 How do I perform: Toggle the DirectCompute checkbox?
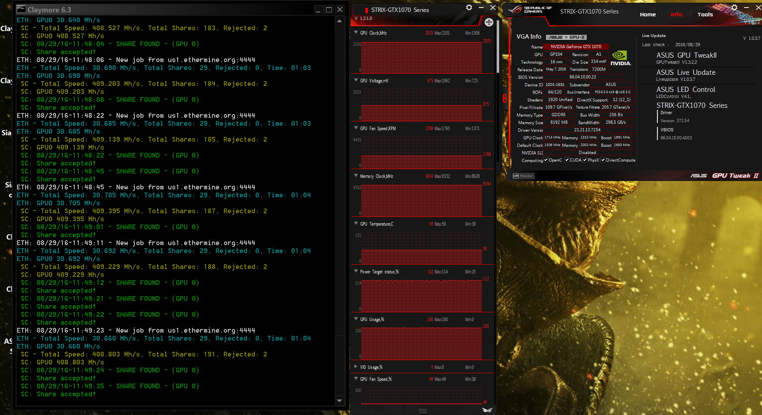point(603,160)
